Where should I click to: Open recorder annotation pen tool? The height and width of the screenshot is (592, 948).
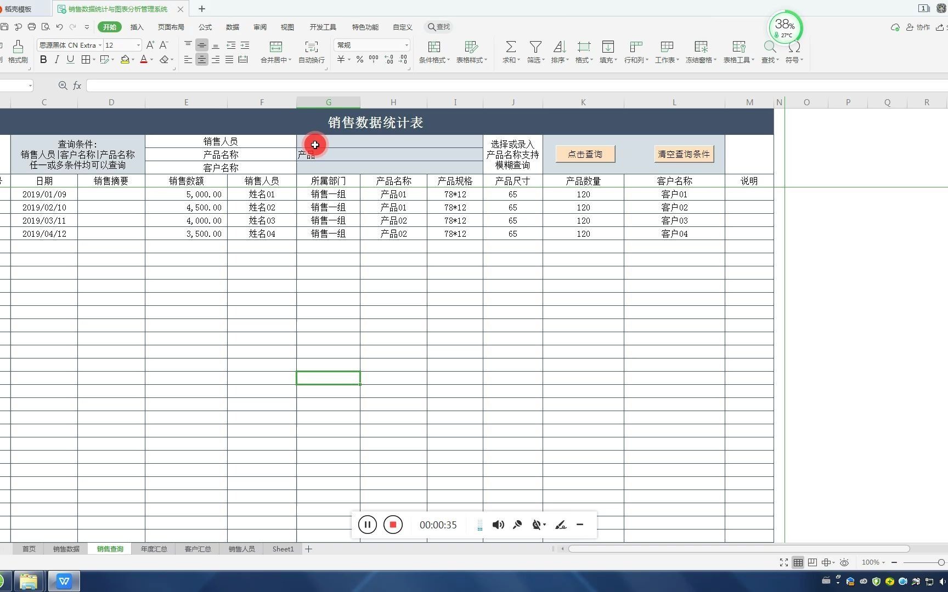click(x=561, y=525)
